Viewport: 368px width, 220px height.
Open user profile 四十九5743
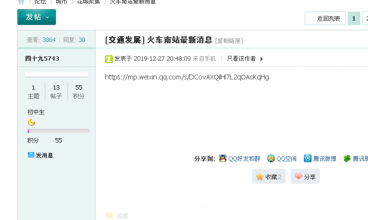pyautogui.click(x=42, y=58)
